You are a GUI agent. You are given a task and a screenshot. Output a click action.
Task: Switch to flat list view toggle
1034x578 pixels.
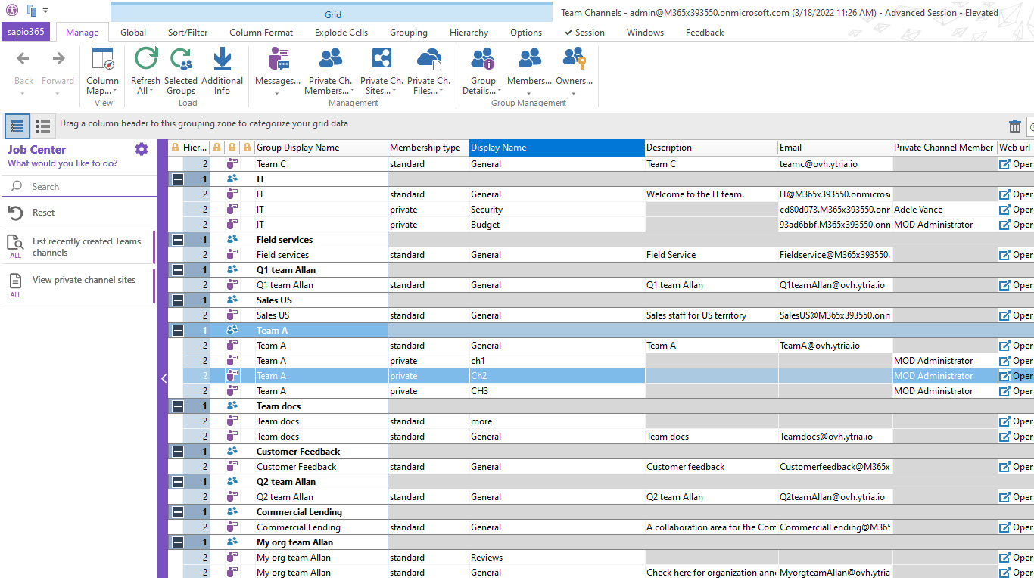click(x=43, y=126)
